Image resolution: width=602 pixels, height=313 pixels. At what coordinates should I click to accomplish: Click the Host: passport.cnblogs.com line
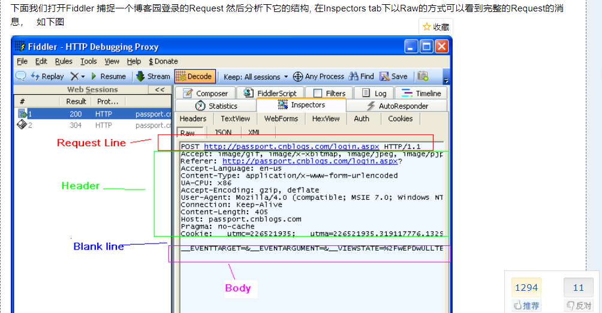241,219
